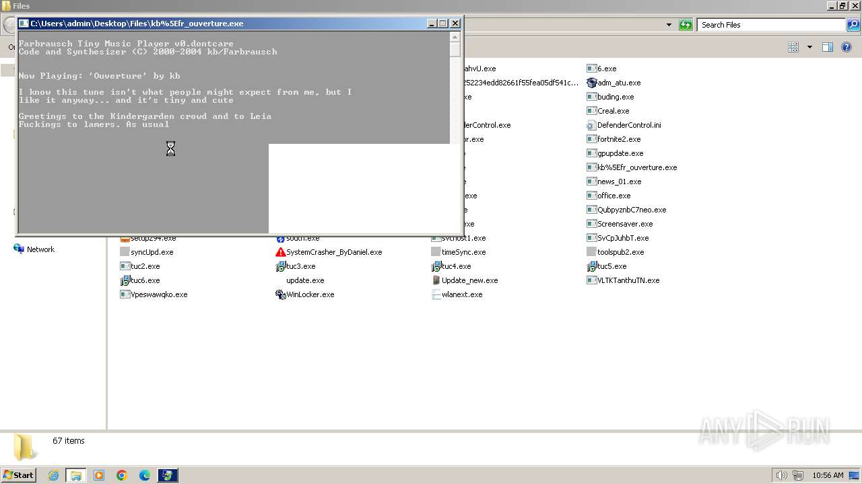The height and width of the screenshot is (484, 862).
Task: Launch Google Chrome from taskbar
Action: (x=122, y=475)
